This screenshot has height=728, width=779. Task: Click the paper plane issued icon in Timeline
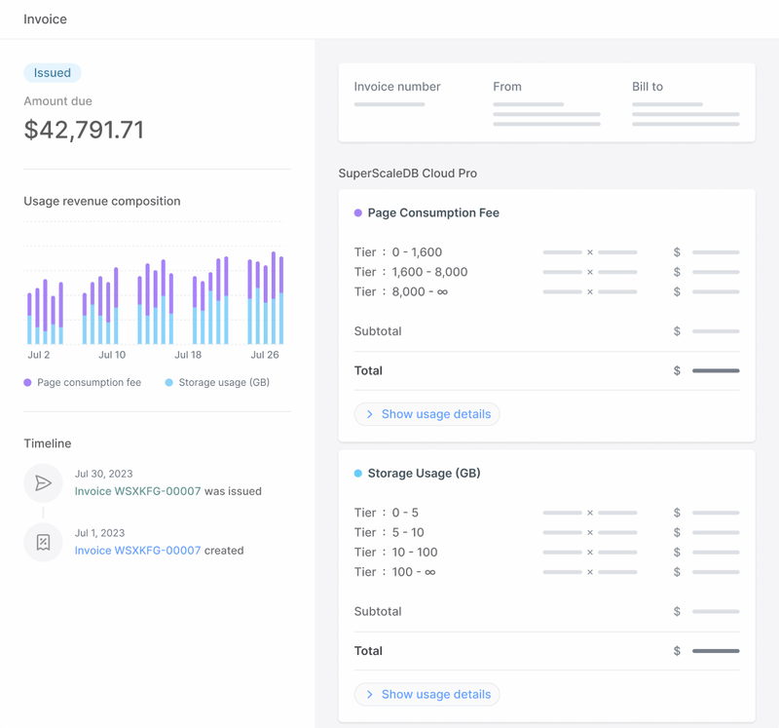(x=43, y=483)
